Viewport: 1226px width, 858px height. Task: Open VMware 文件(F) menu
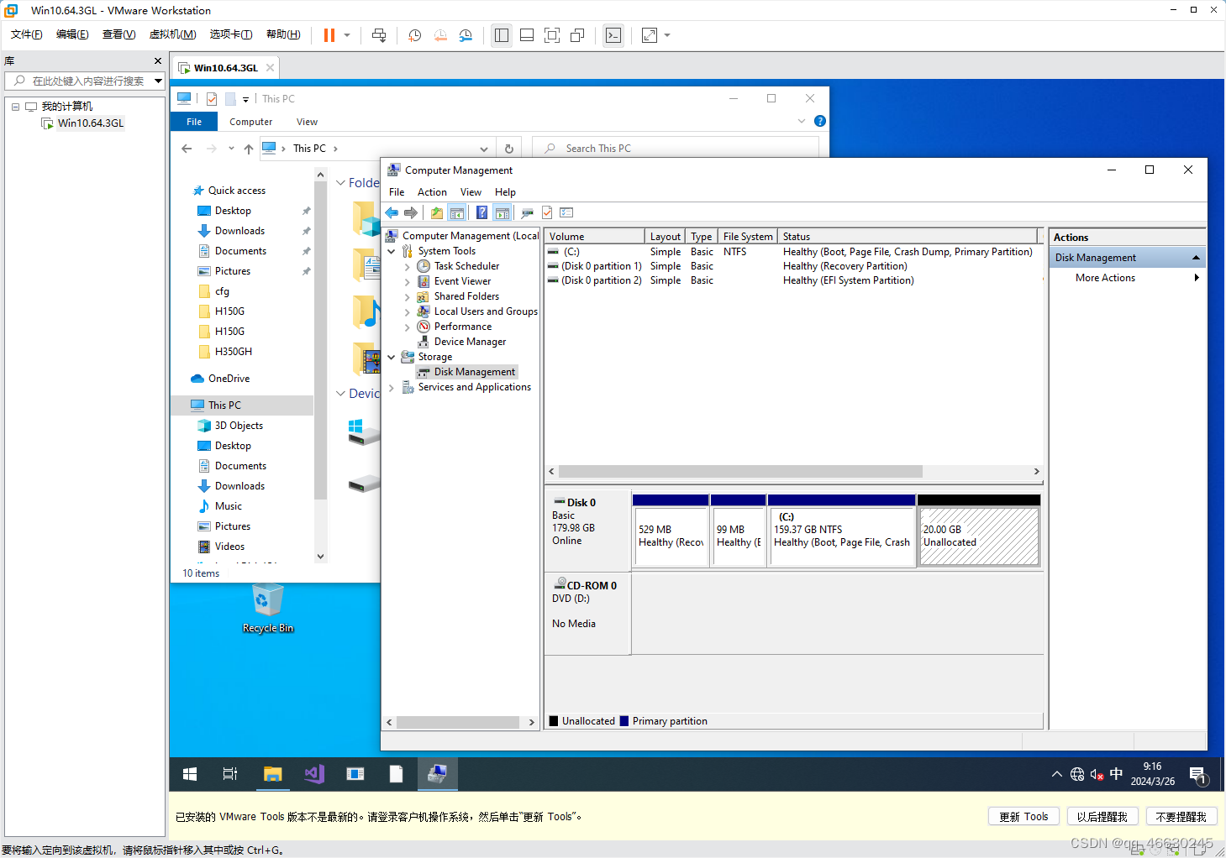pos(27,34)
